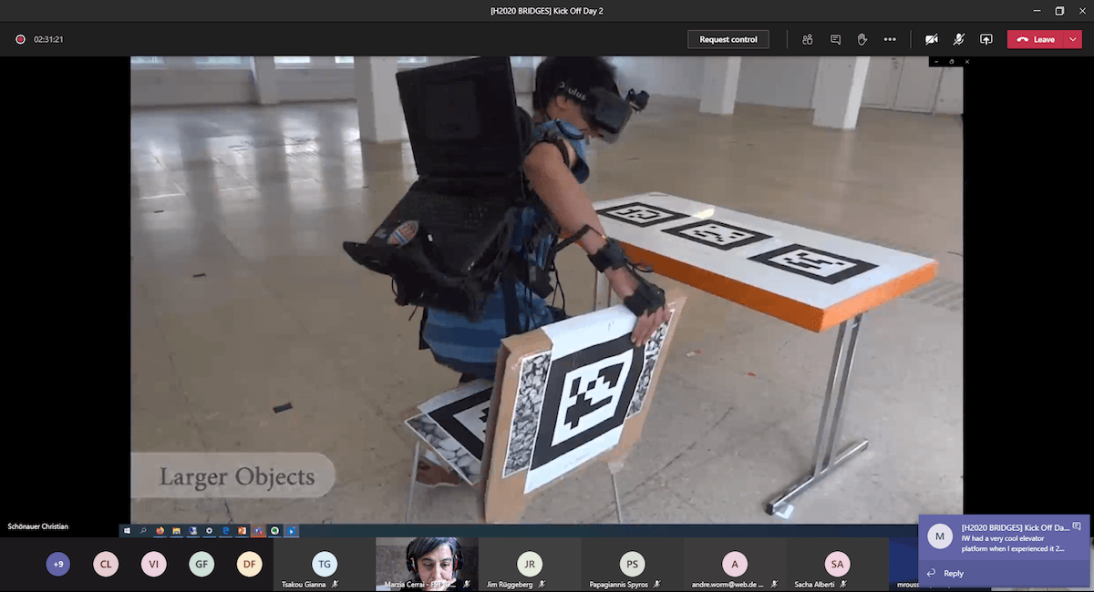The image size is (1094, 592).
Task: Click the File Explorer icon in shared taskbar
Action: point(176,530)
